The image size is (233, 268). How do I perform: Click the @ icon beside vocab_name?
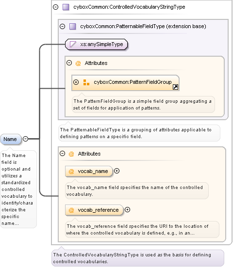(71, 171)
